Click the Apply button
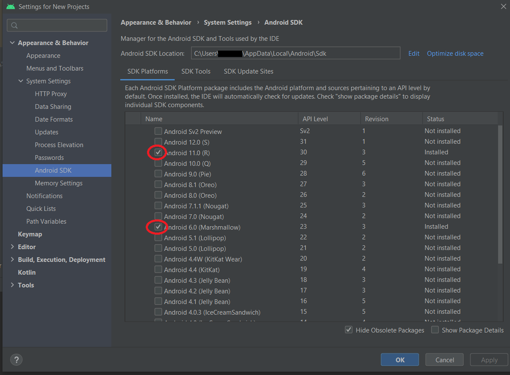Viewport: 510px width, 375px height. 489,360
